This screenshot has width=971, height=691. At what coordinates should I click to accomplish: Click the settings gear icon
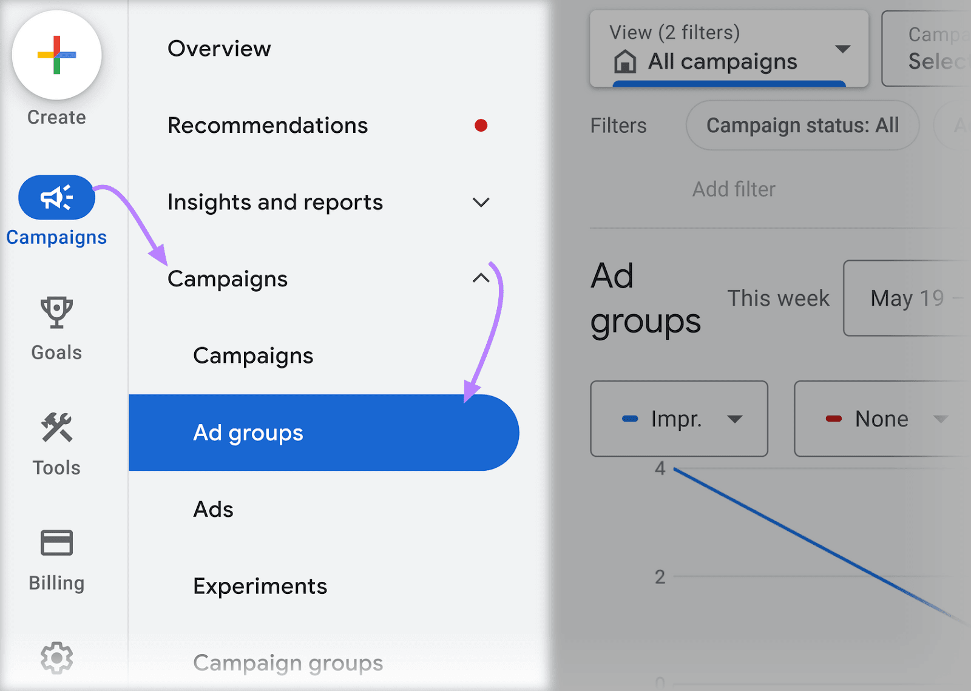click(56, 658)
